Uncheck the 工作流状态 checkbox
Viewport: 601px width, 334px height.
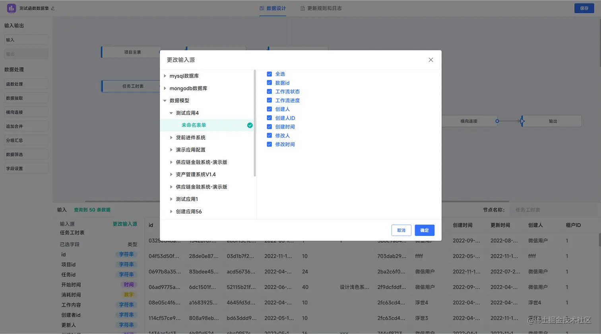(269, 91)
